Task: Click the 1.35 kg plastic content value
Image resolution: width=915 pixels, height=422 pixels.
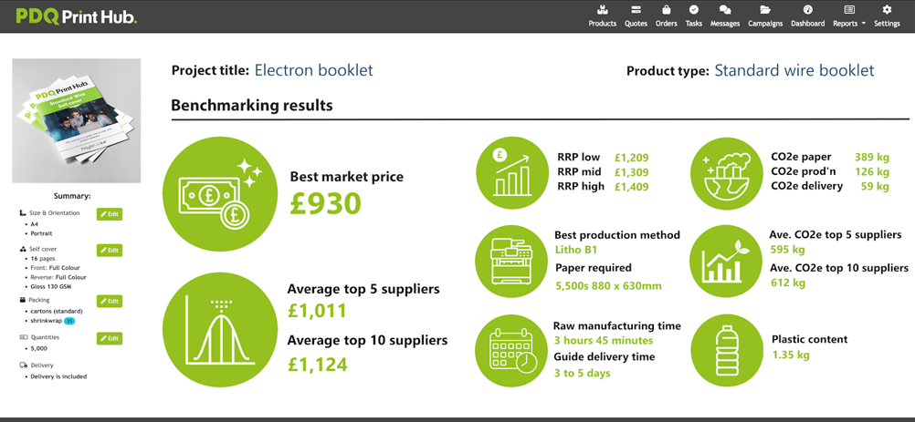Action: (791, 355)
